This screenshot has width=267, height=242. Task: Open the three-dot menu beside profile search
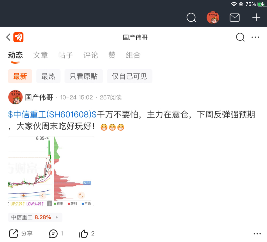click(x=255, y=37)
